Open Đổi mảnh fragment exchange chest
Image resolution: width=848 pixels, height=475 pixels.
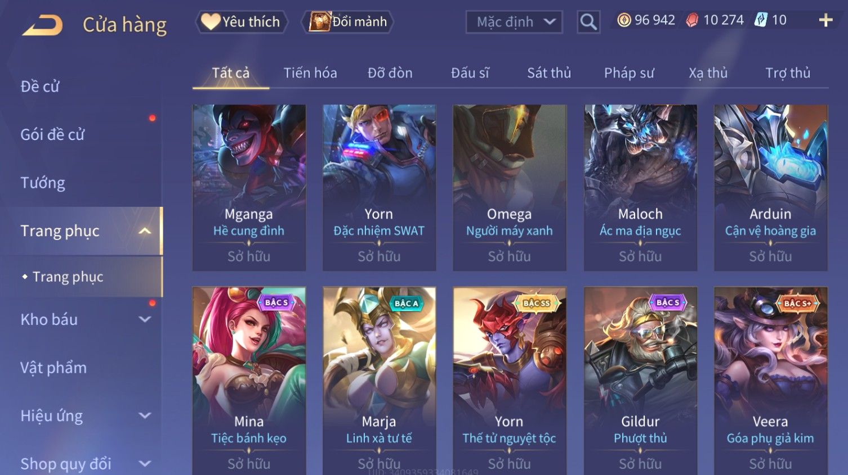pyautogui.click(x=347, y=22)
